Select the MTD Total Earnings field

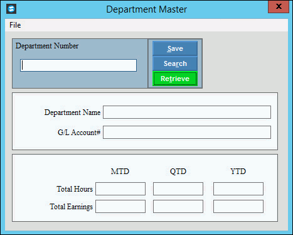(120, 207)
